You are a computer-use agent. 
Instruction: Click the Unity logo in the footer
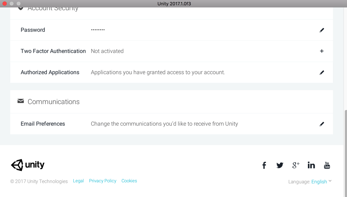(28, 165)
